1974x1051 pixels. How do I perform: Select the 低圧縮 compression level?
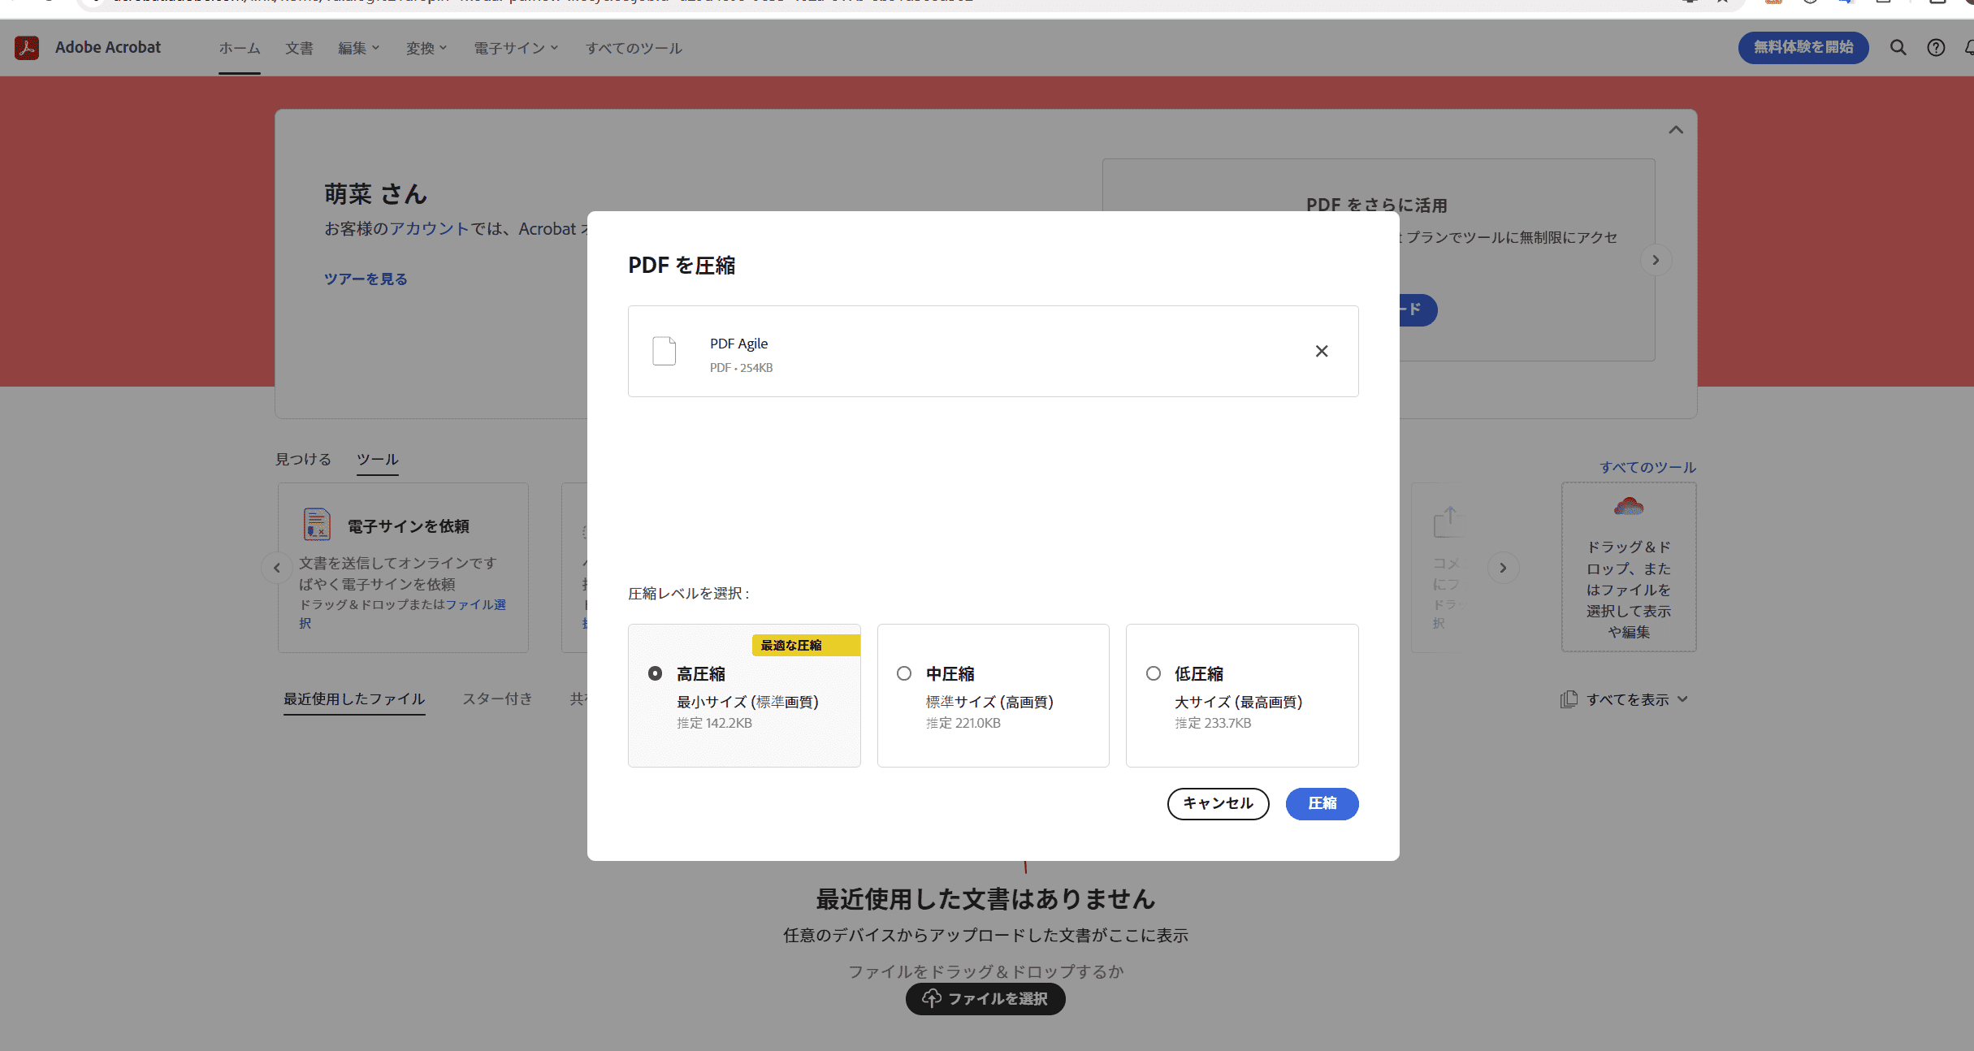click(1153, 673)
